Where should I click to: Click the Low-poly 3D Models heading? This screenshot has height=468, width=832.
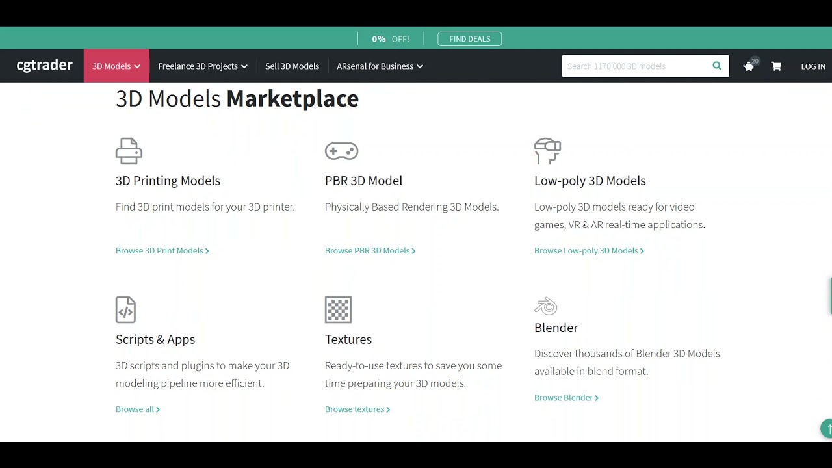590,181
